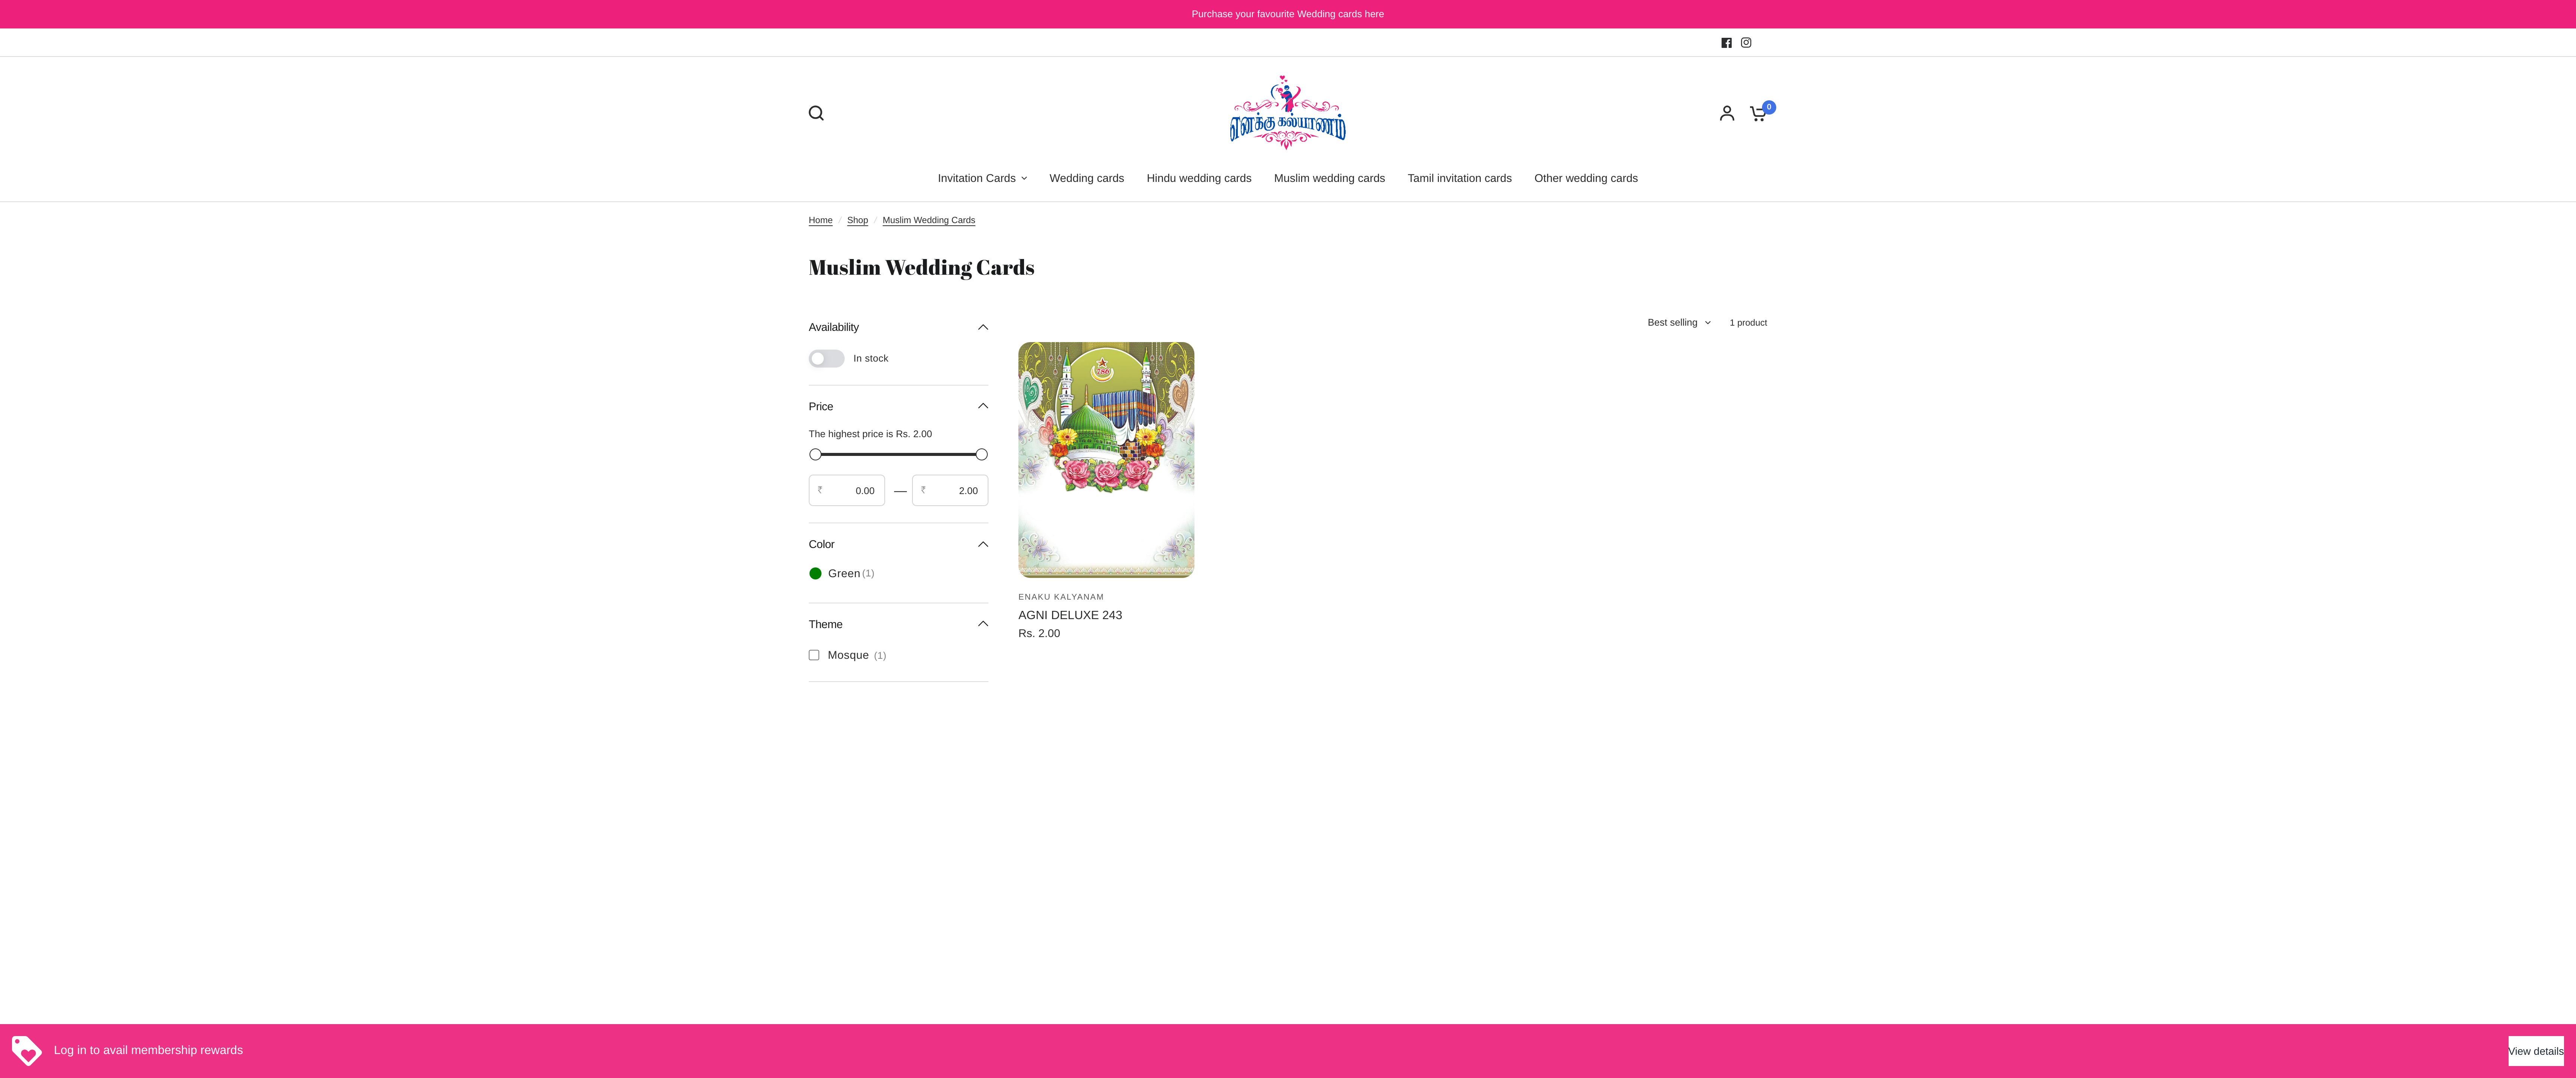
Task: Click the Enaku Kalyanam logo
Action: point(1287,111)
